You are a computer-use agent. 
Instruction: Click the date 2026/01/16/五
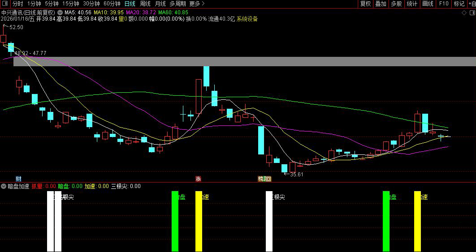[x=18, y=19]
